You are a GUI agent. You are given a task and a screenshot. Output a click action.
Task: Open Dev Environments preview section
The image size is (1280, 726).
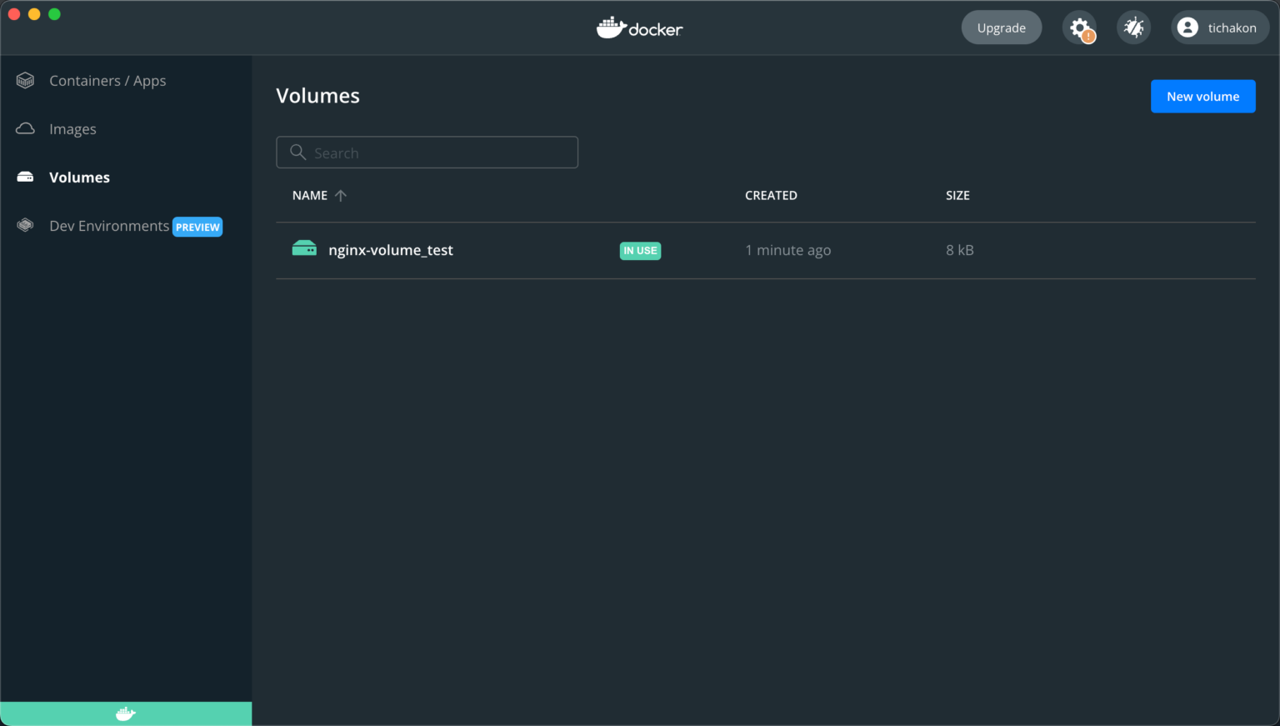[108, 225]
